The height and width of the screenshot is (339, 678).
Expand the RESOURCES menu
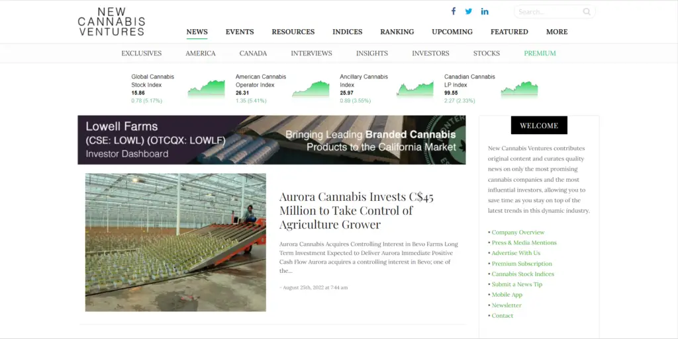(x=293, y=32)
